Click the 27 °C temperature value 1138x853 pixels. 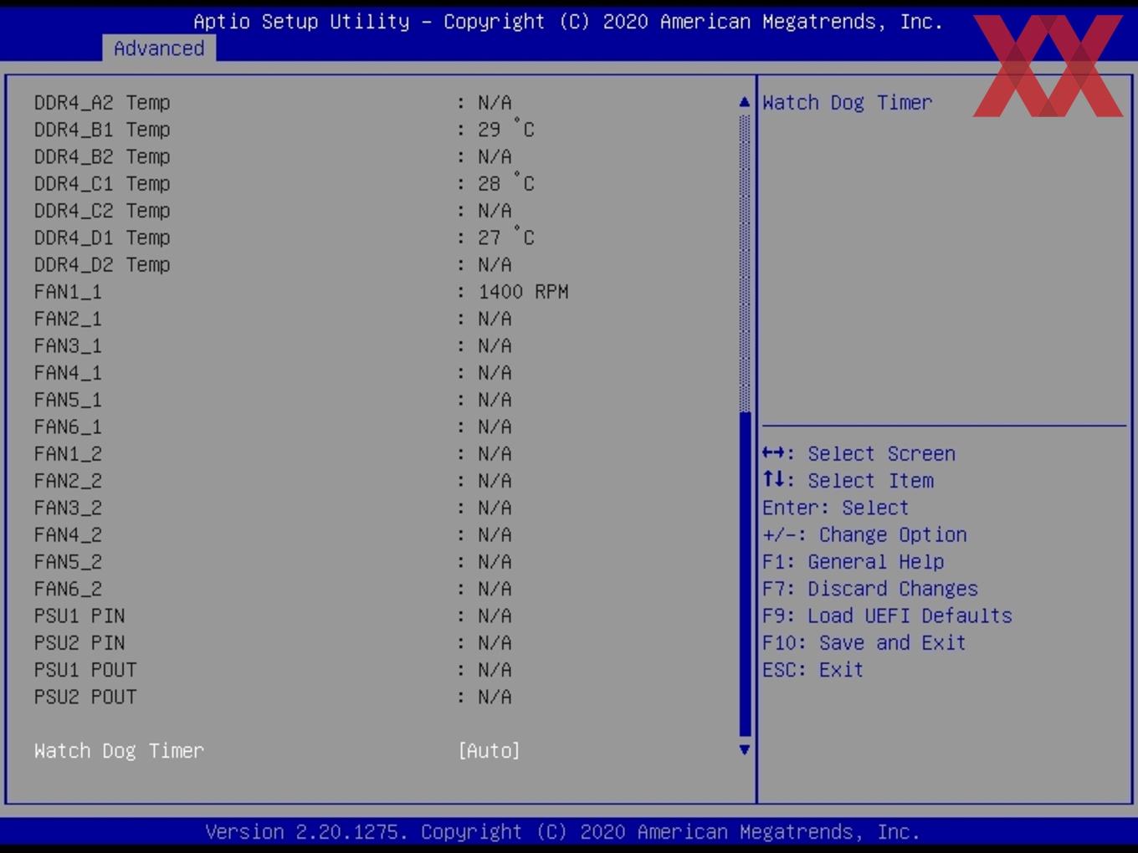[505, 238]
